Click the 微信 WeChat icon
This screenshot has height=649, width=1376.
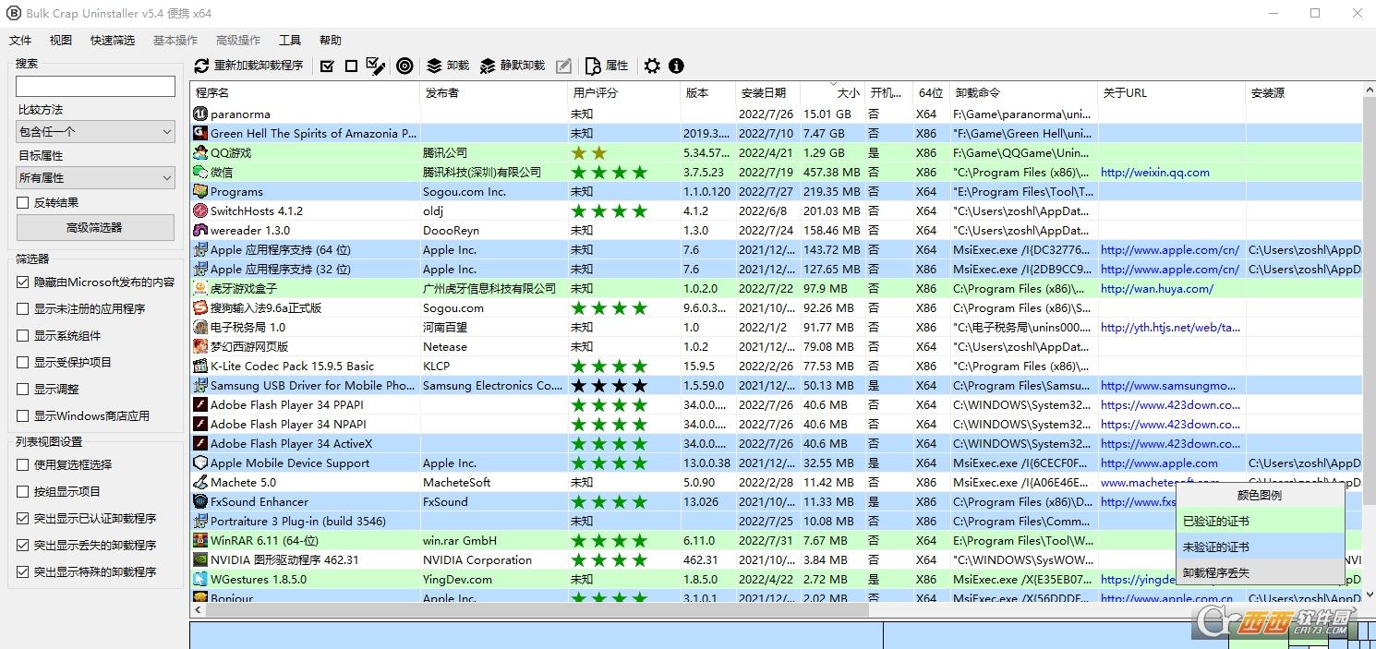[200, 173]
